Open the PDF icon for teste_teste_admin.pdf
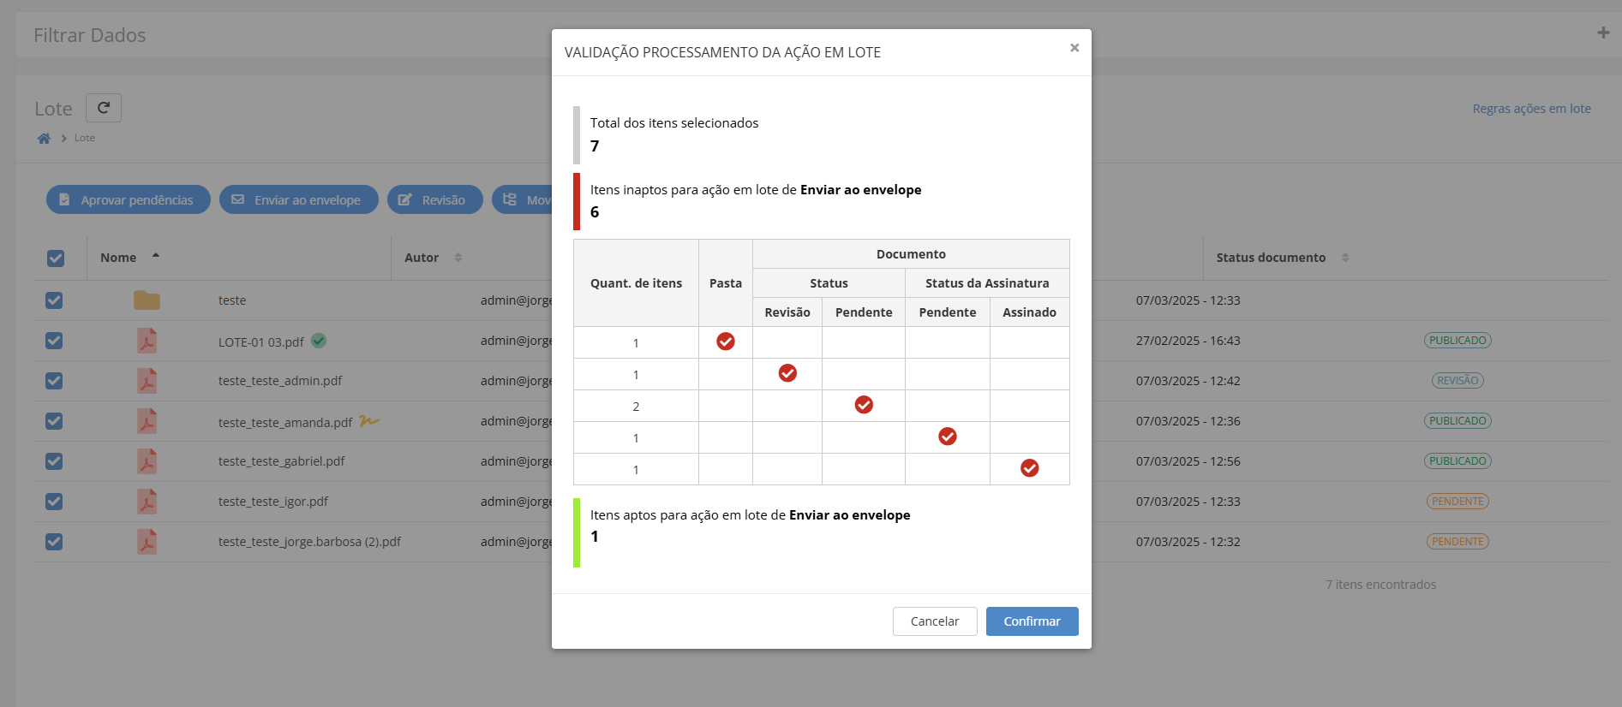The height and width of the screenshot is (707, 1622). (147, 381)
